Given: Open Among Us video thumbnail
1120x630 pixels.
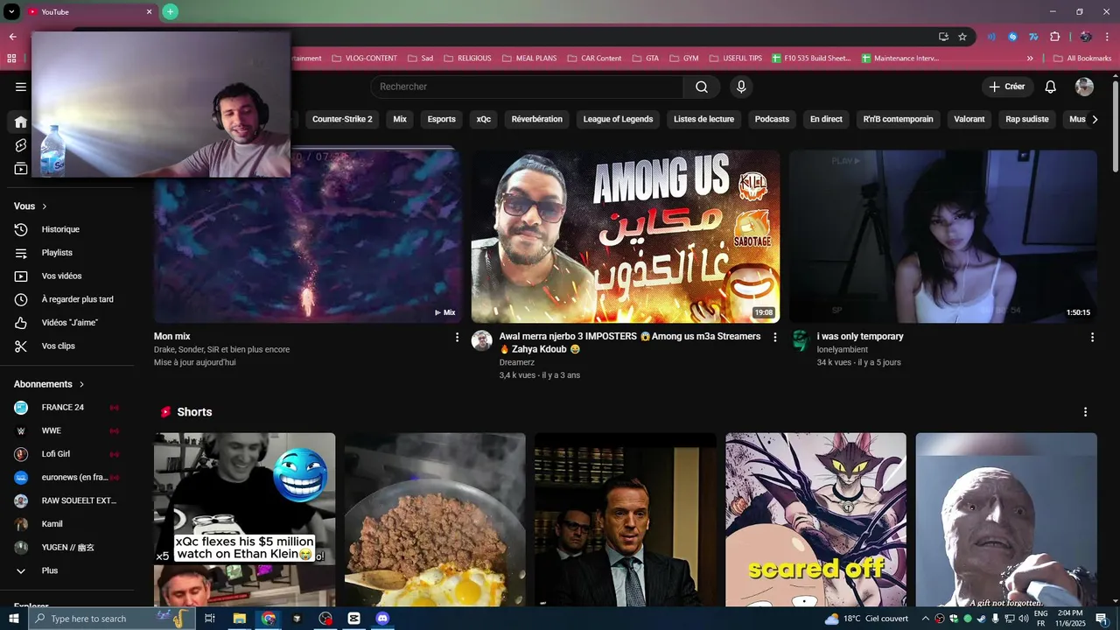Looking at the screenshot, I should [626, 236].
